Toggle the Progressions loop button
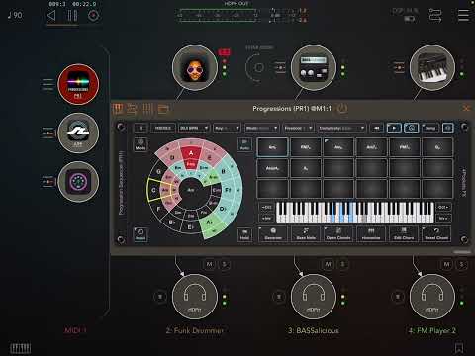 coord(412,128)
